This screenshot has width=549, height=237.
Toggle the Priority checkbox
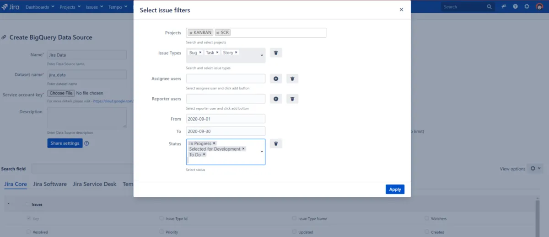(161, 232)
